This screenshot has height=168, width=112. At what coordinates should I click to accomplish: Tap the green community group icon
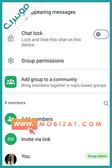click(11, 82)
